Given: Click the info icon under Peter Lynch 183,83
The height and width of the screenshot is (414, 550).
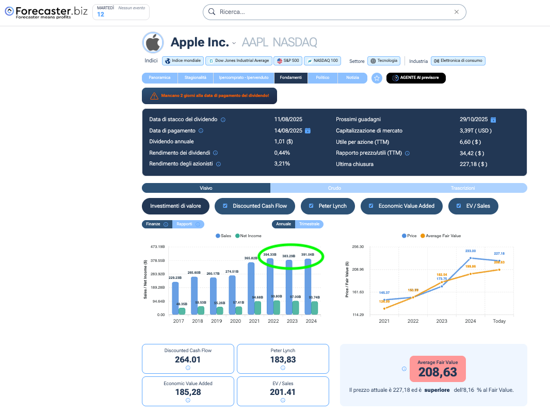Looking at the screenshot, I should [x=283, y=368].
